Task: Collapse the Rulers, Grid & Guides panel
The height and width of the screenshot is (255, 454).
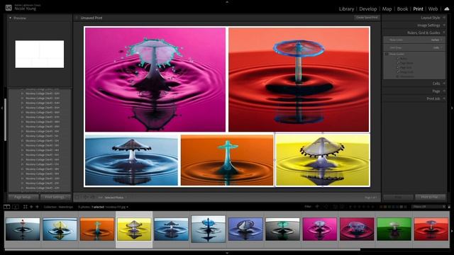Action: (x=444, y=33)
